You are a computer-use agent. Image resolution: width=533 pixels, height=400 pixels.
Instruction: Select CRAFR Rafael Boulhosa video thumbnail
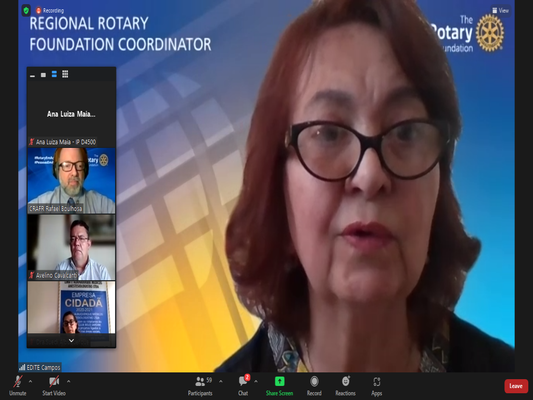point(71,180)
